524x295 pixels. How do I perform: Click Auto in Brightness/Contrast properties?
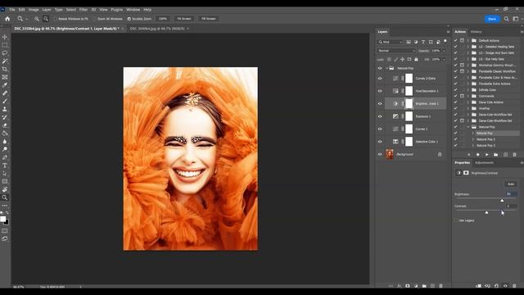coord(511,184)
